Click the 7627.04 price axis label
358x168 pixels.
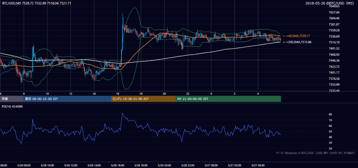(334, 12)
